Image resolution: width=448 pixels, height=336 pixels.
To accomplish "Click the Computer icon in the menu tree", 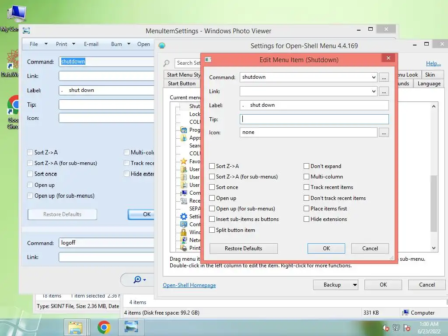I will point(184,193).
